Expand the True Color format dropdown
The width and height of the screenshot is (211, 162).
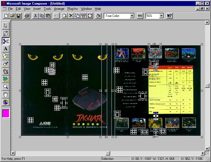pyautogui.click(x=132, y=16)
